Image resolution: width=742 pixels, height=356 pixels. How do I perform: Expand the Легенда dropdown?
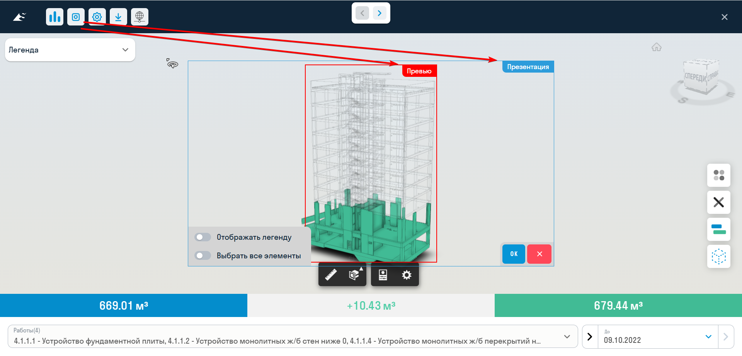point(70,50)
